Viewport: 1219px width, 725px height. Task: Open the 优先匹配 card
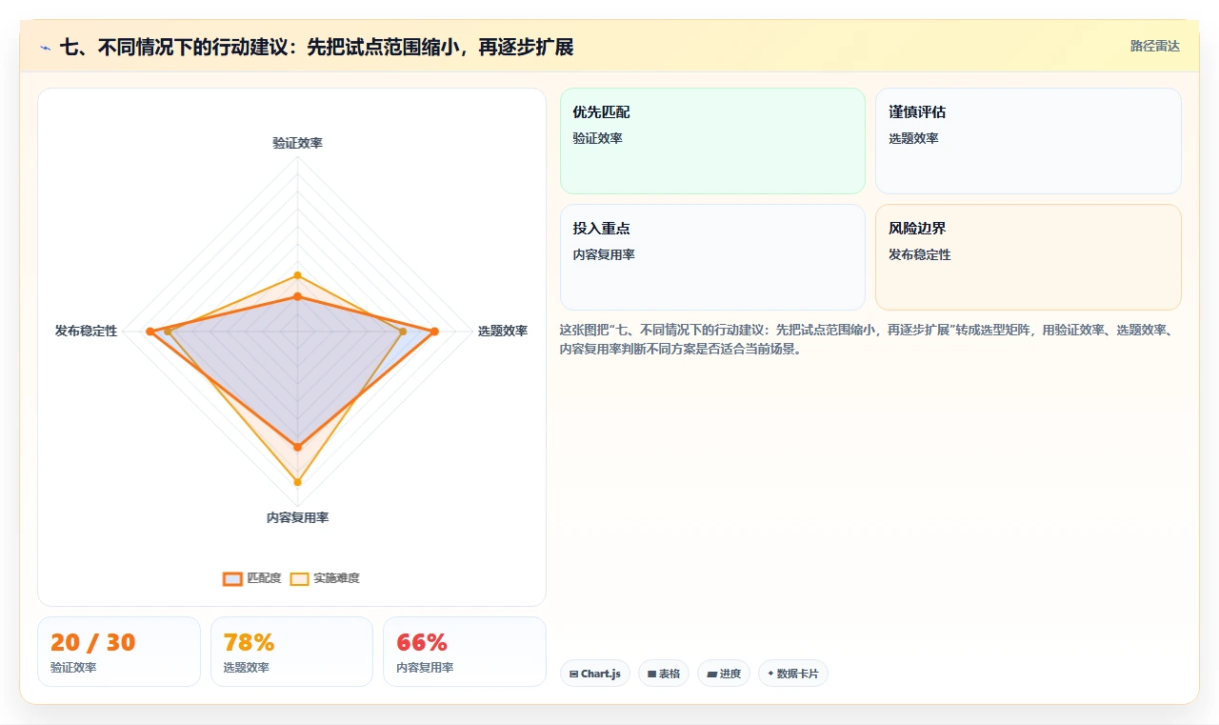click(712, 141)
